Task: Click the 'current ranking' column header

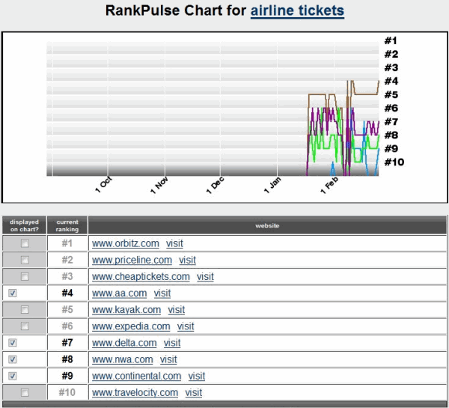Action: 67,225
